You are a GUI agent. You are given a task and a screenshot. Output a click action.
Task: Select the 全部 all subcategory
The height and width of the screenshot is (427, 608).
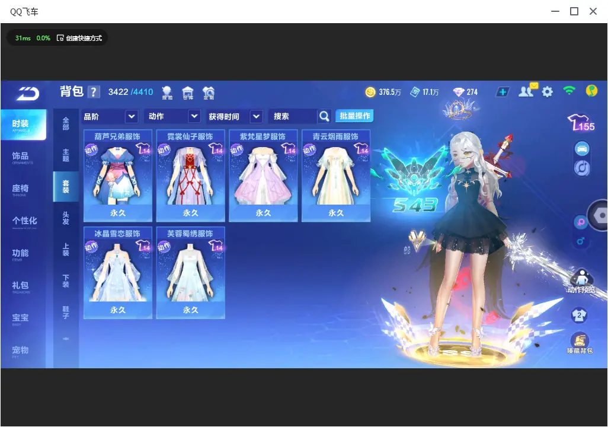(x=66, y=124)
